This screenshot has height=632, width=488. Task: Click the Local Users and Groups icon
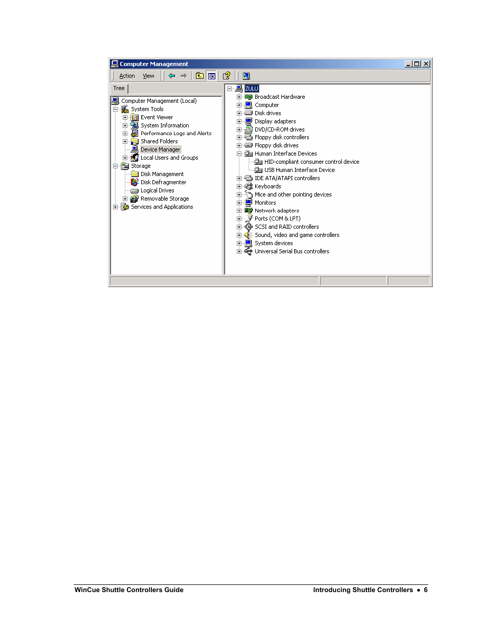(135, 158)
